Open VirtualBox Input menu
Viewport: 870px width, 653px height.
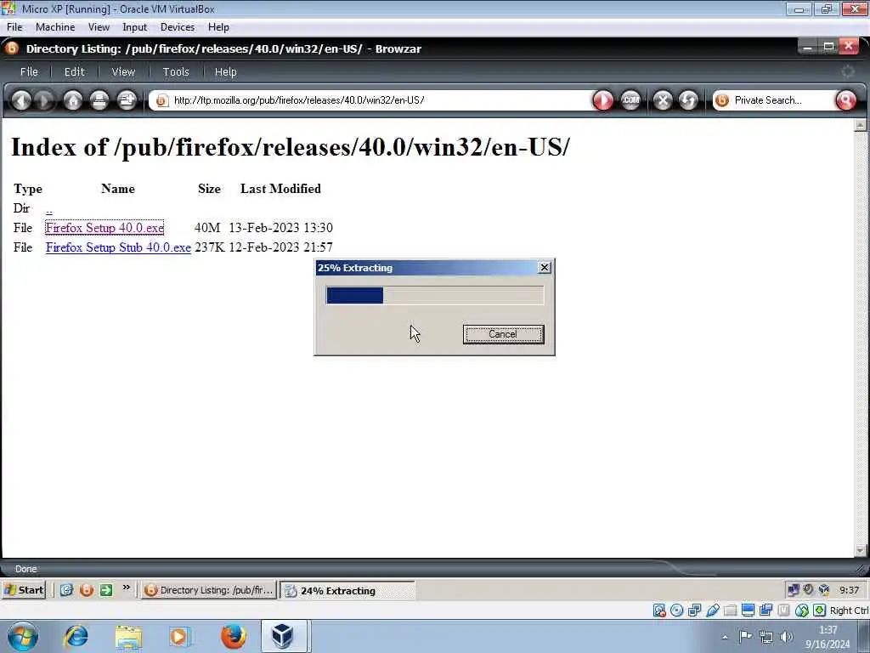[x=135, y=27]
